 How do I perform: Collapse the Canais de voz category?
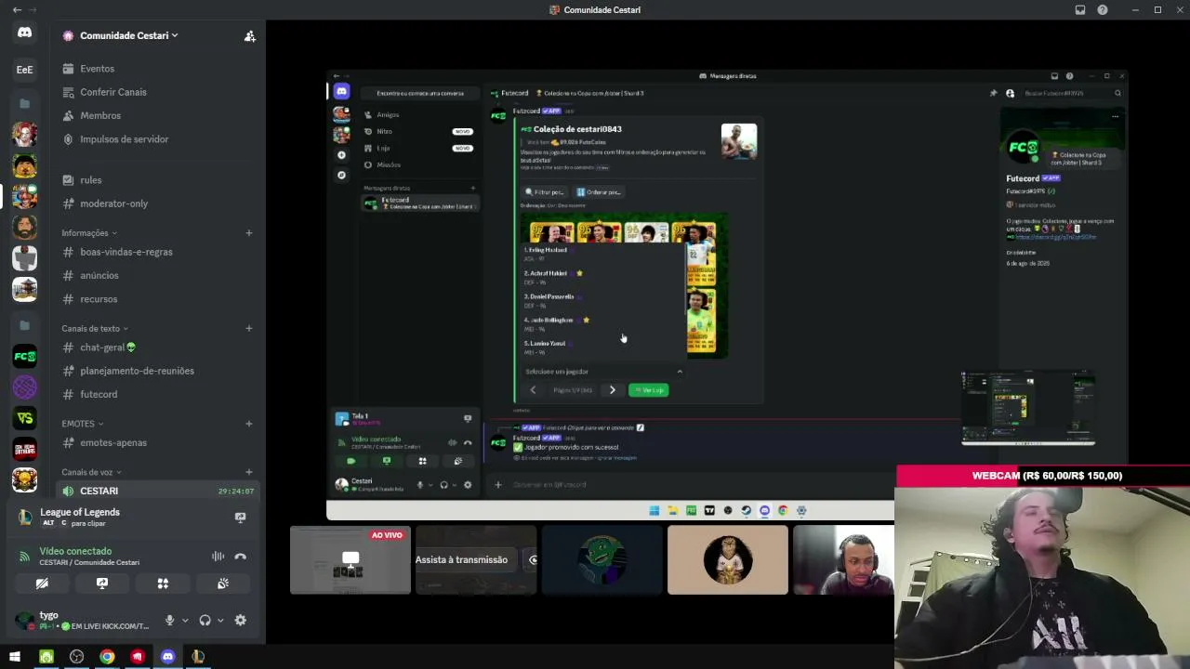coord(92,472)
